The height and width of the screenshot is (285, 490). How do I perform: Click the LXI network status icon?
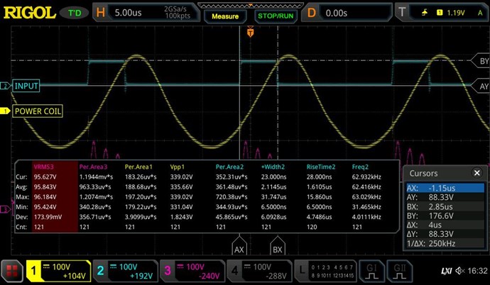click(x=446, y=272)
